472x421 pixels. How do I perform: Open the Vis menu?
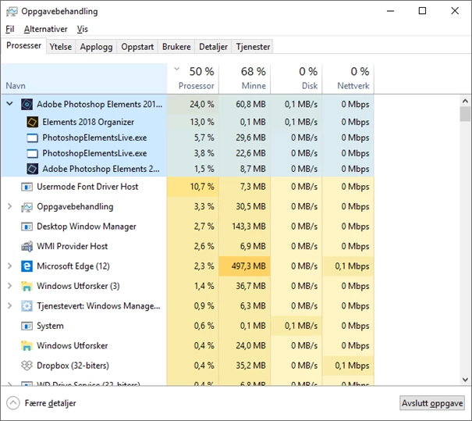click(x=82, y=29)
